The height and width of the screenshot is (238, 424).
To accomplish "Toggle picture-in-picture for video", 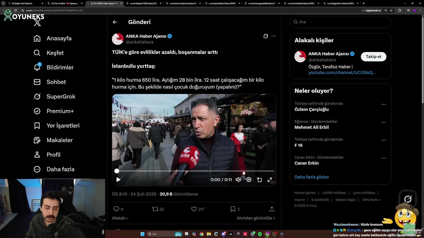I will click(x=259, y=180).
